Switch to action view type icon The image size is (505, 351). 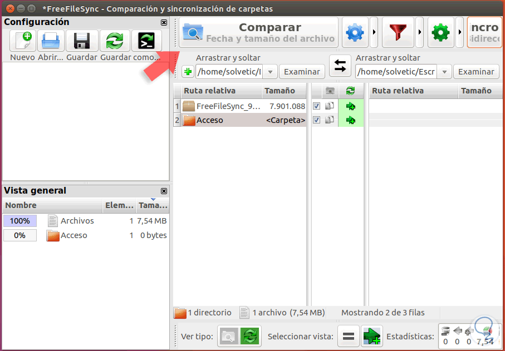tap(250, 336)
